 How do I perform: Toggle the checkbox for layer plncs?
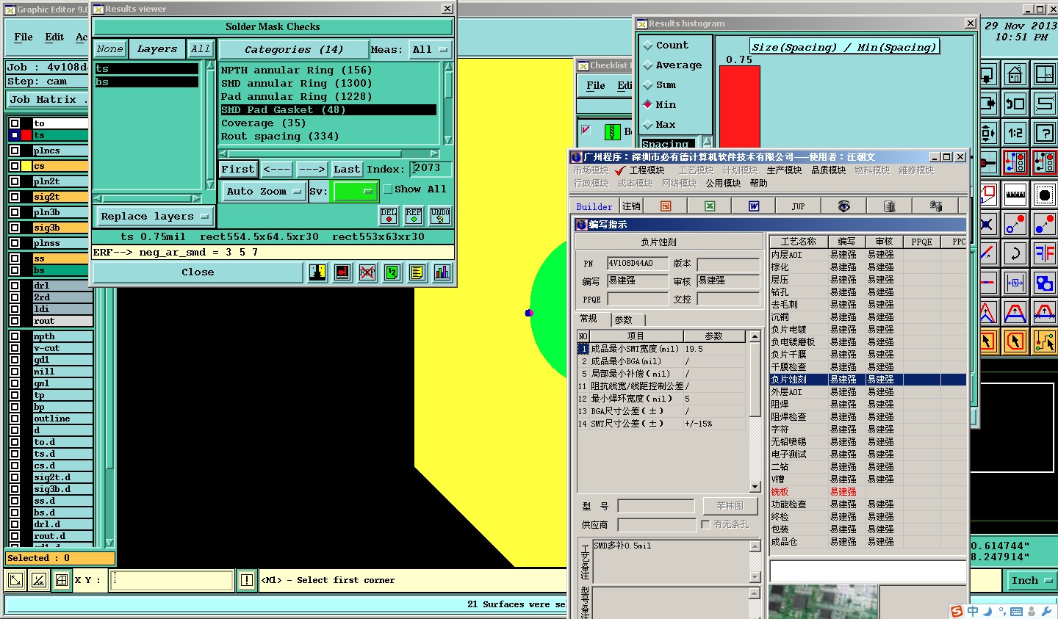tap(15, 151)
